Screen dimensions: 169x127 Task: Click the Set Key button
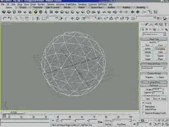click(108, 125)
